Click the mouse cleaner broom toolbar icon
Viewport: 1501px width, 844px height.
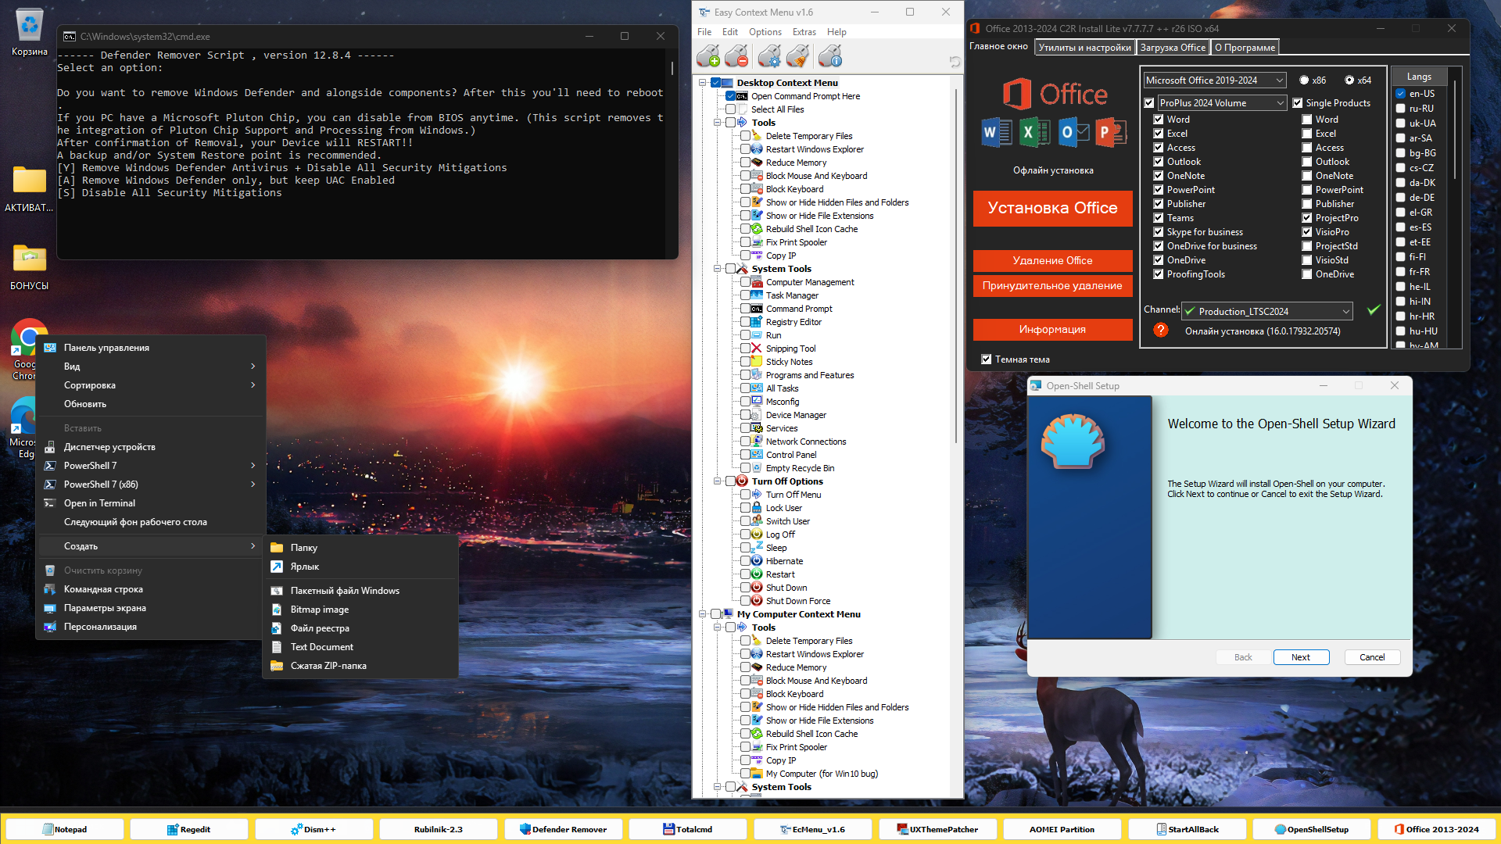tap(797, 56)
